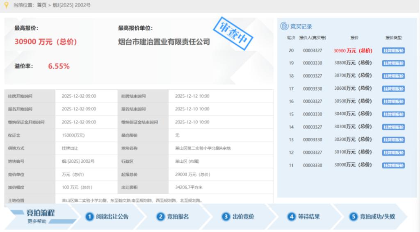Click the 报价类型 column header
This screenshot has height=232, width=420.
[x=393, y=38]
